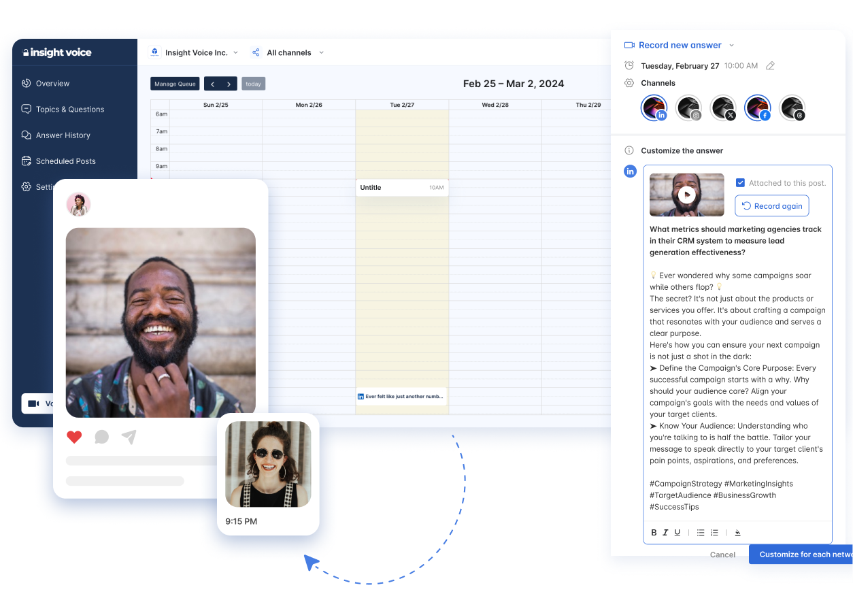The image size is (853, 596).
Task: Click the today button in the calendar
Action: tap(253, 83)
